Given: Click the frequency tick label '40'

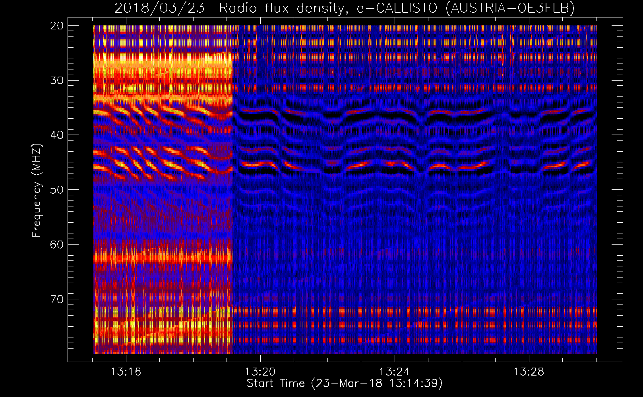Looking at the screenshot, I should [x=57, y=135].
